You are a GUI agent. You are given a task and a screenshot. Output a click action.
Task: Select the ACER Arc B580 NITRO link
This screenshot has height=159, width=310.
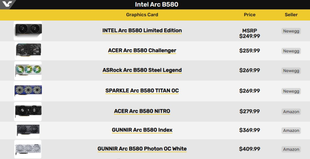coord(142,111)
